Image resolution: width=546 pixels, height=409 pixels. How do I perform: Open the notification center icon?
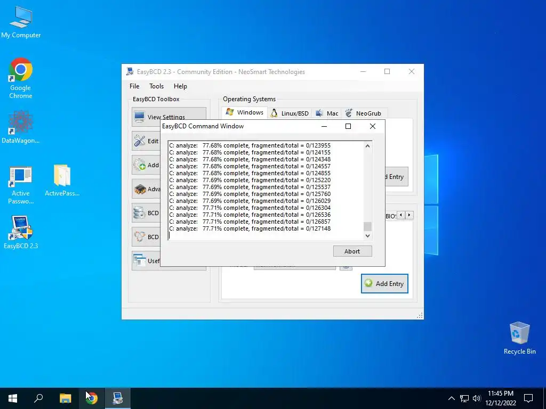click(528, 398)
